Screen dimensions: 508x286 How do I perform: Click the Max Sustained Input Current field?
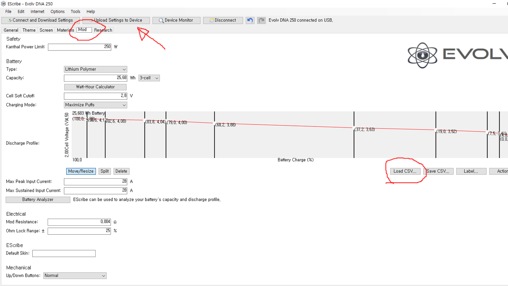pyautogui.click(x=96, y=191)
